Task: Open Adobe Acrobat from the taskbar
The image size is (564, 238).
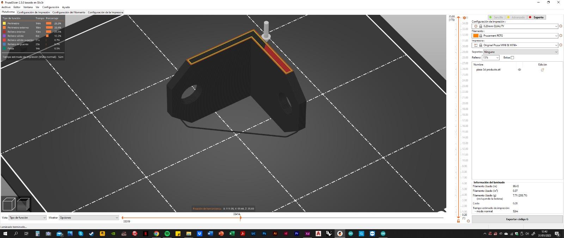Action: coord(243,233)
